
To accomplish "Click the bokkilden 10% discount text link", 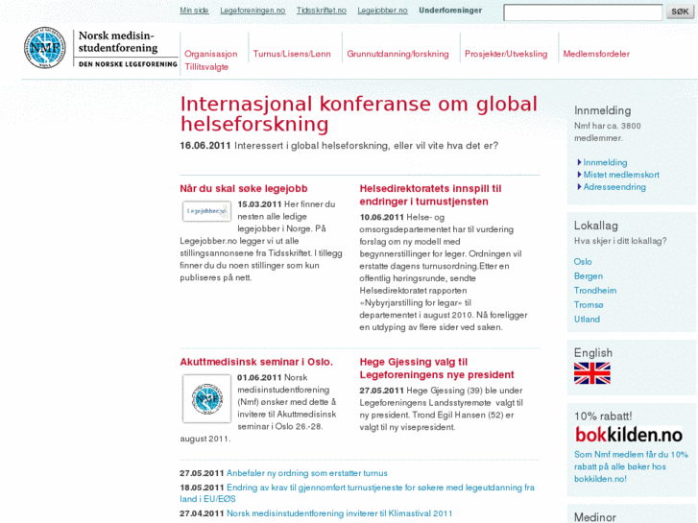I will (x=631, y=466).
